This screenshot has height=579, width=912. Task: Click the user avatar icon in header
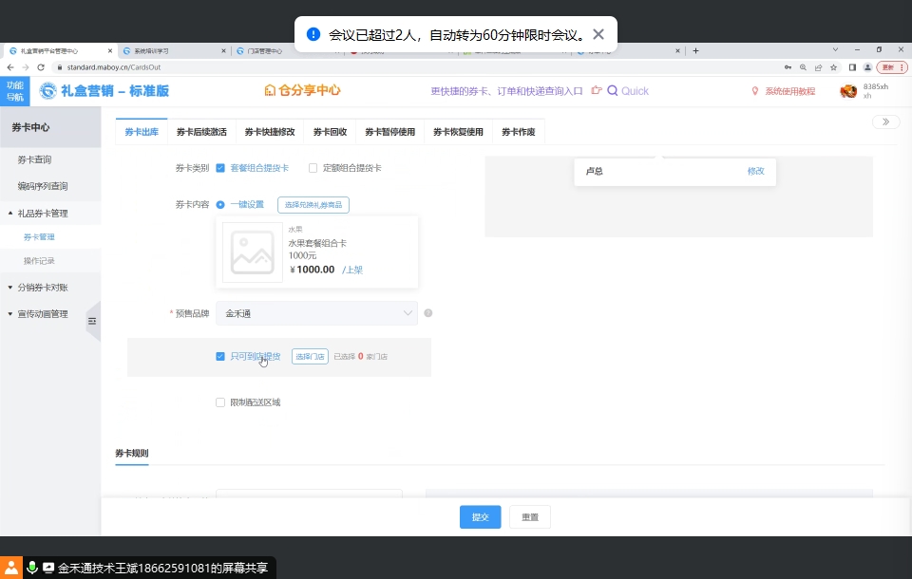[848, 91]
